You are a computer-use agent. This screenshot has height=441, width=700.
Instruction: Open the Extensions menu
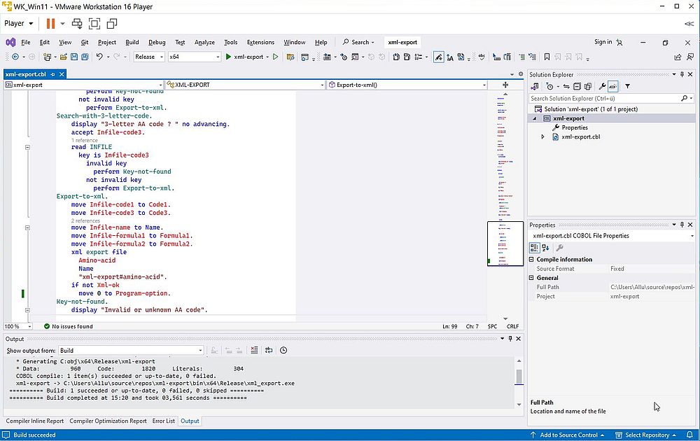260,43
